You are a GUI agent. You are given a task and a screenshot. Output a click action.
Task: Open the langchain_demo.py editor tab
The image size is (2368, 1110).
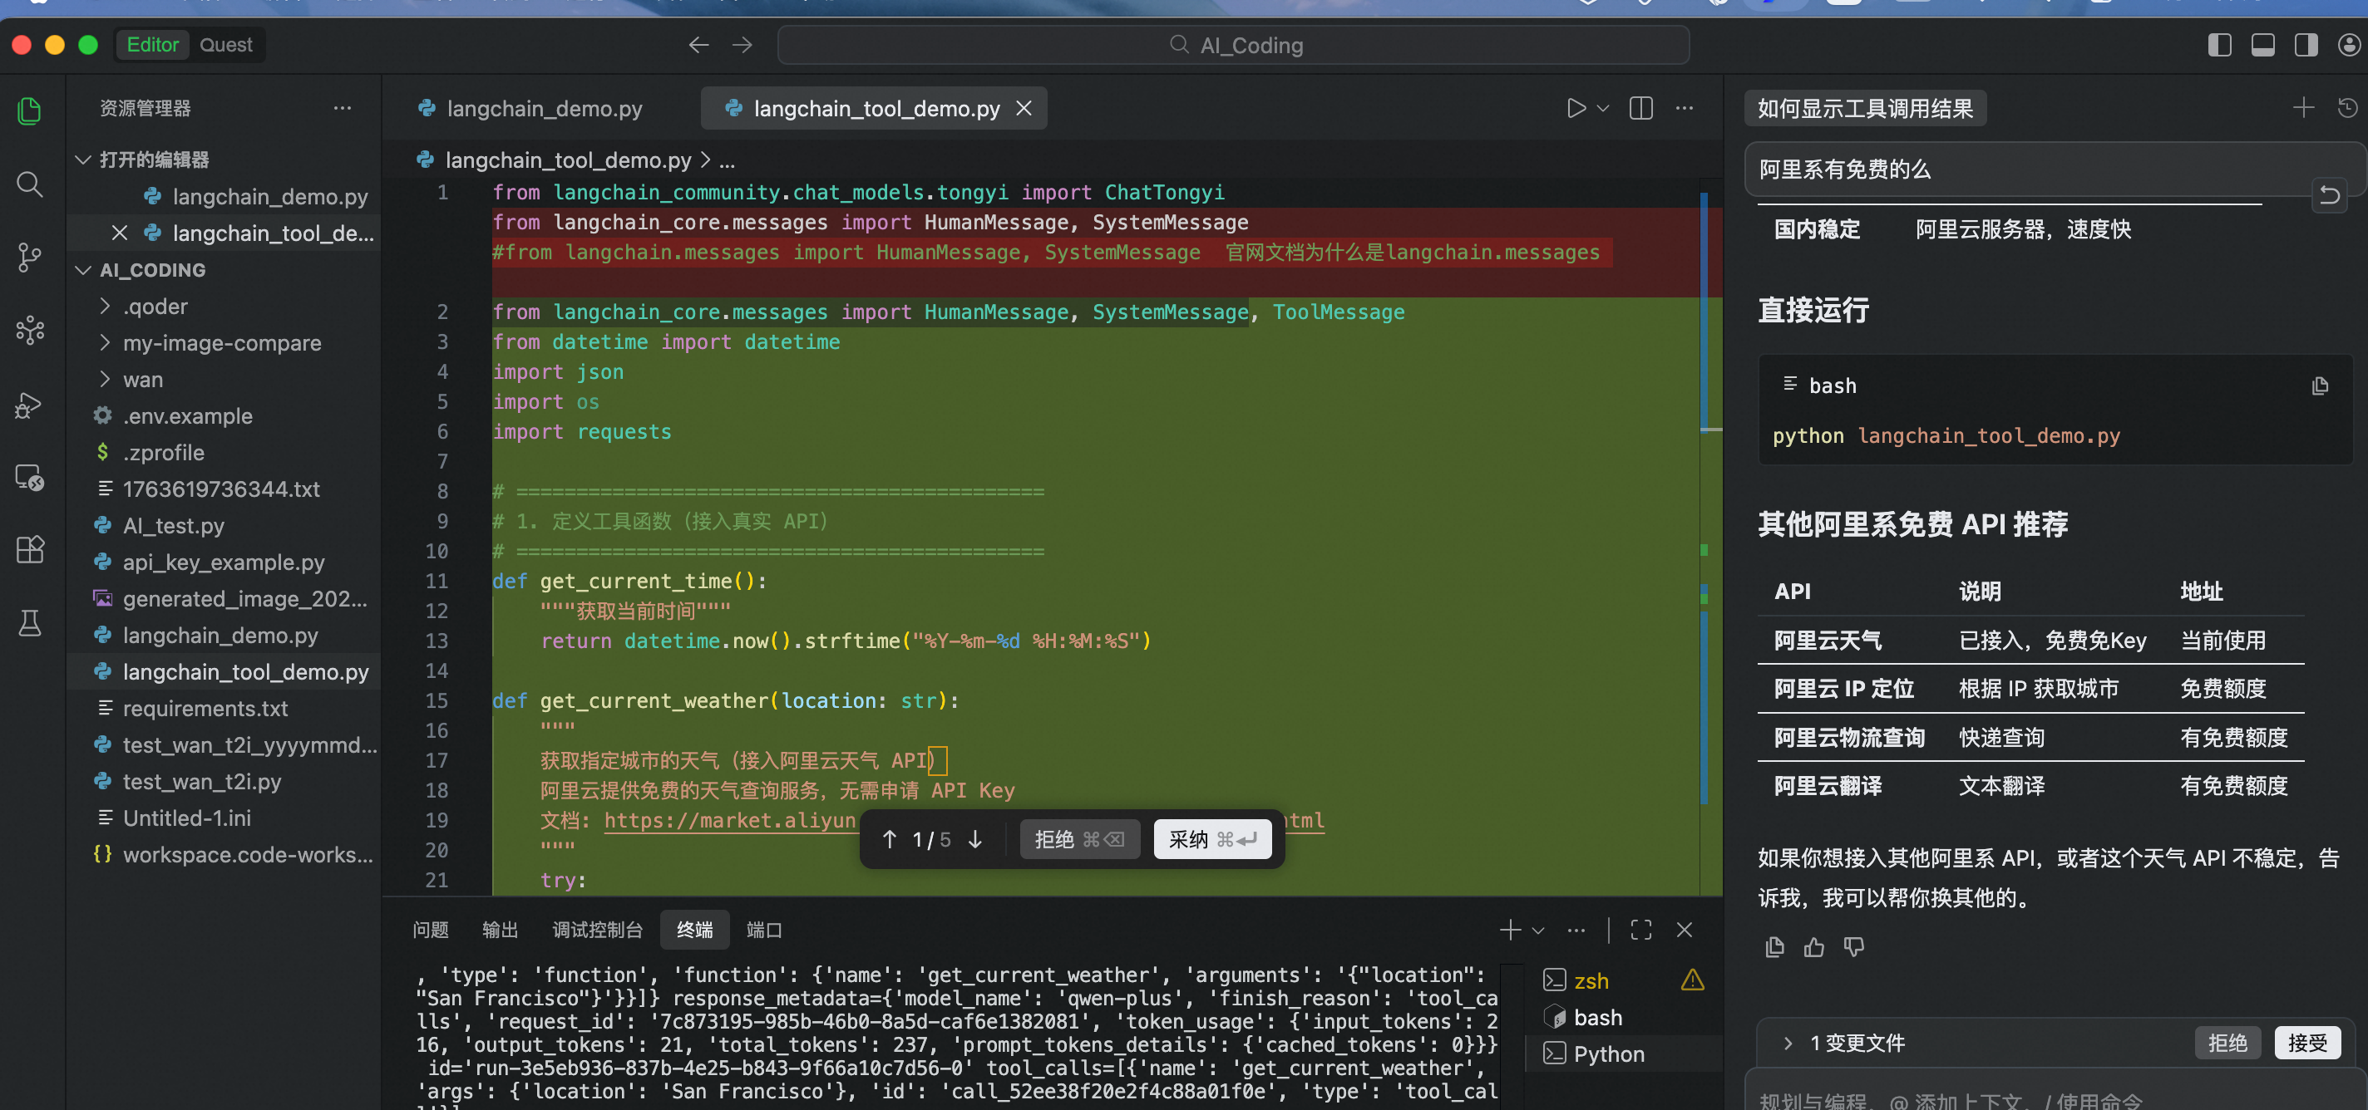543,109
